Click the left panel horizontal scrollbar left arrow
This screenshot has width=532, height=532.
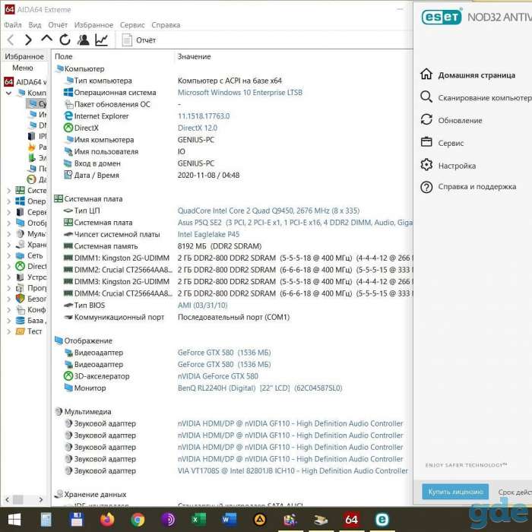pos(8,500)
